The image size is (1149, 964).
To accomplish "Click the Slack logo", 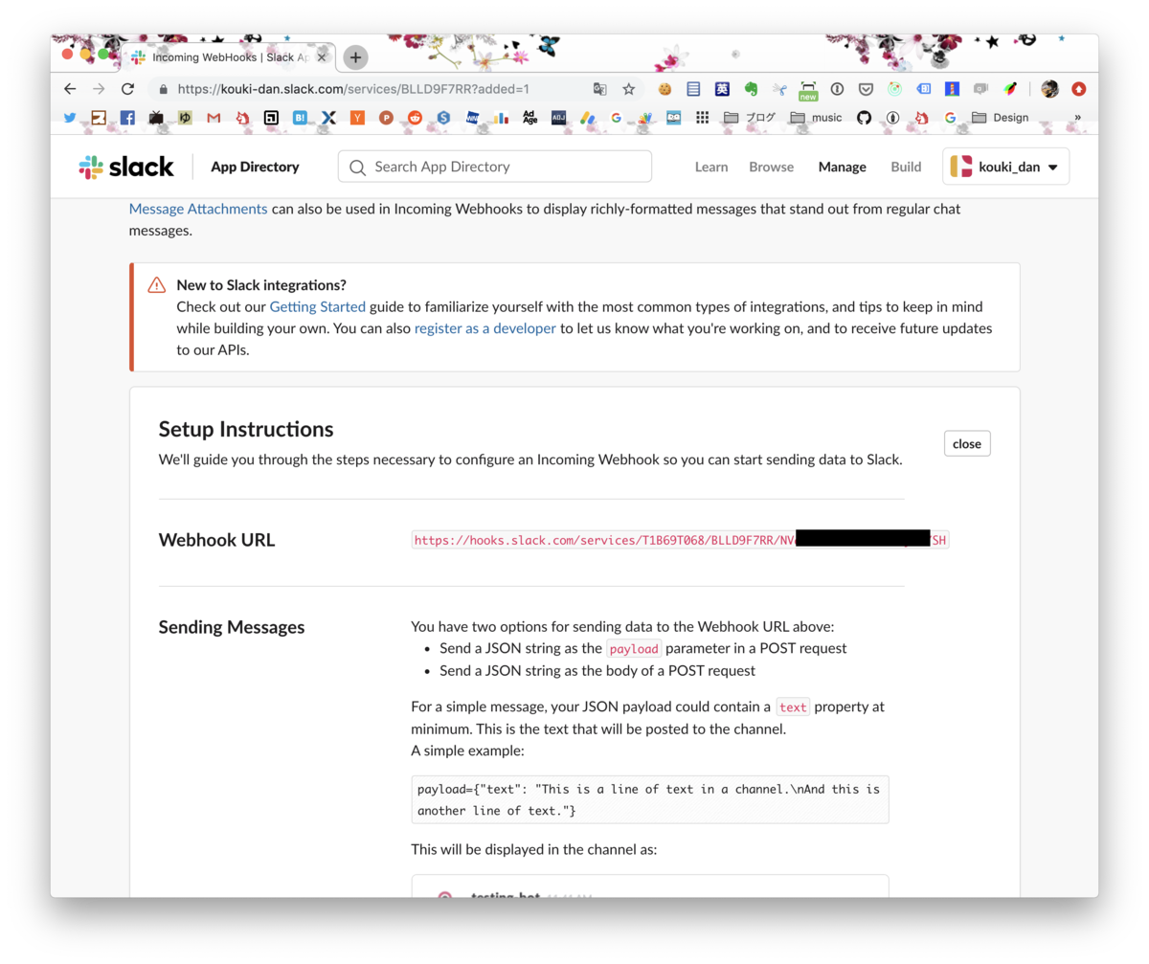I will coord(126,167).
